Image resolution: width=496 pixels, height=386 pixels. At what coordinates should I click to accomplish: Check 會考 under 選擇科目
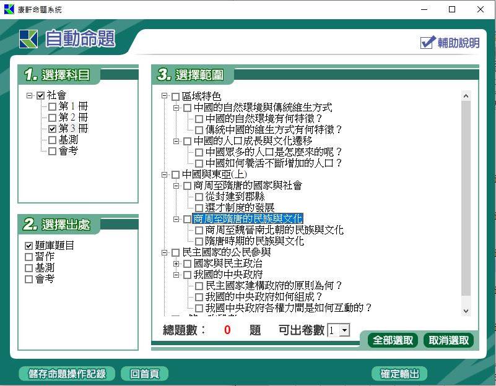click(x=52, y=151)
